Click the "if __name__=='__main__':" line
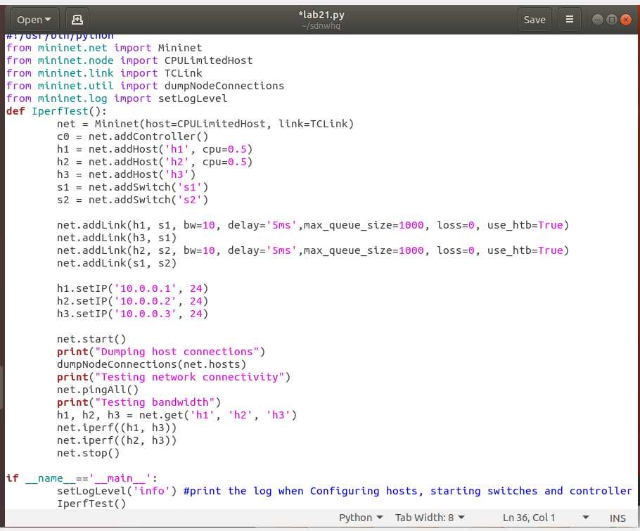This screenshot has width=640, height=531. tap(82, 478)
